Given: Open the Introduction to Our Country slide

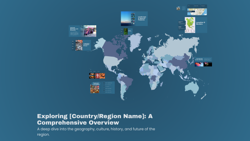Looking at the screenshot, I should 203,62.
